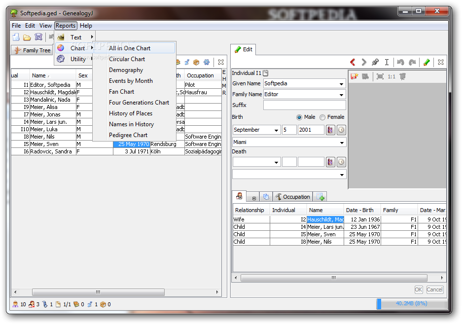The image size is (462, 324).
Task: Open the Family Name dropdown
Action: [x=341, y=95]
